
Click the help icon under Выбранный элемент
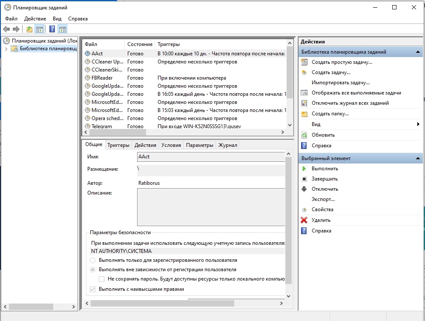tap(304, 231)
